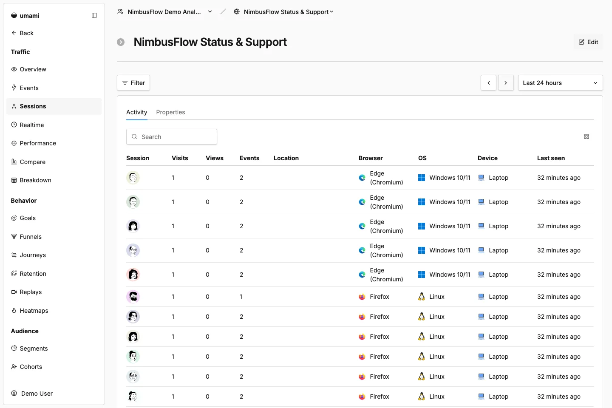612x408 pixels.
Task: Click Firefox icon in first Firefox row
Action: coord(362,297)
